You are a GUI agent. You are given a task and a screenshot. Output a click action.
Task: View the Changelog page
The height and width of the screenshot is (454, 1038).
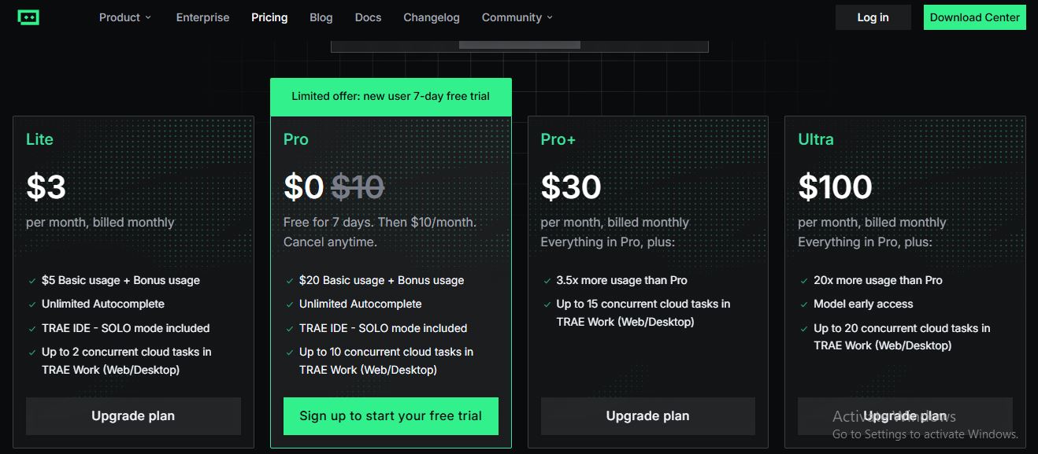[x=432, y=17]
